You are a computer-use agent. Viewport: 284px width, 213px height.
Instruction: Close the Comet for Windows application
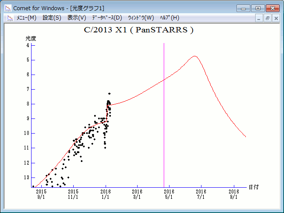[272, 8]
